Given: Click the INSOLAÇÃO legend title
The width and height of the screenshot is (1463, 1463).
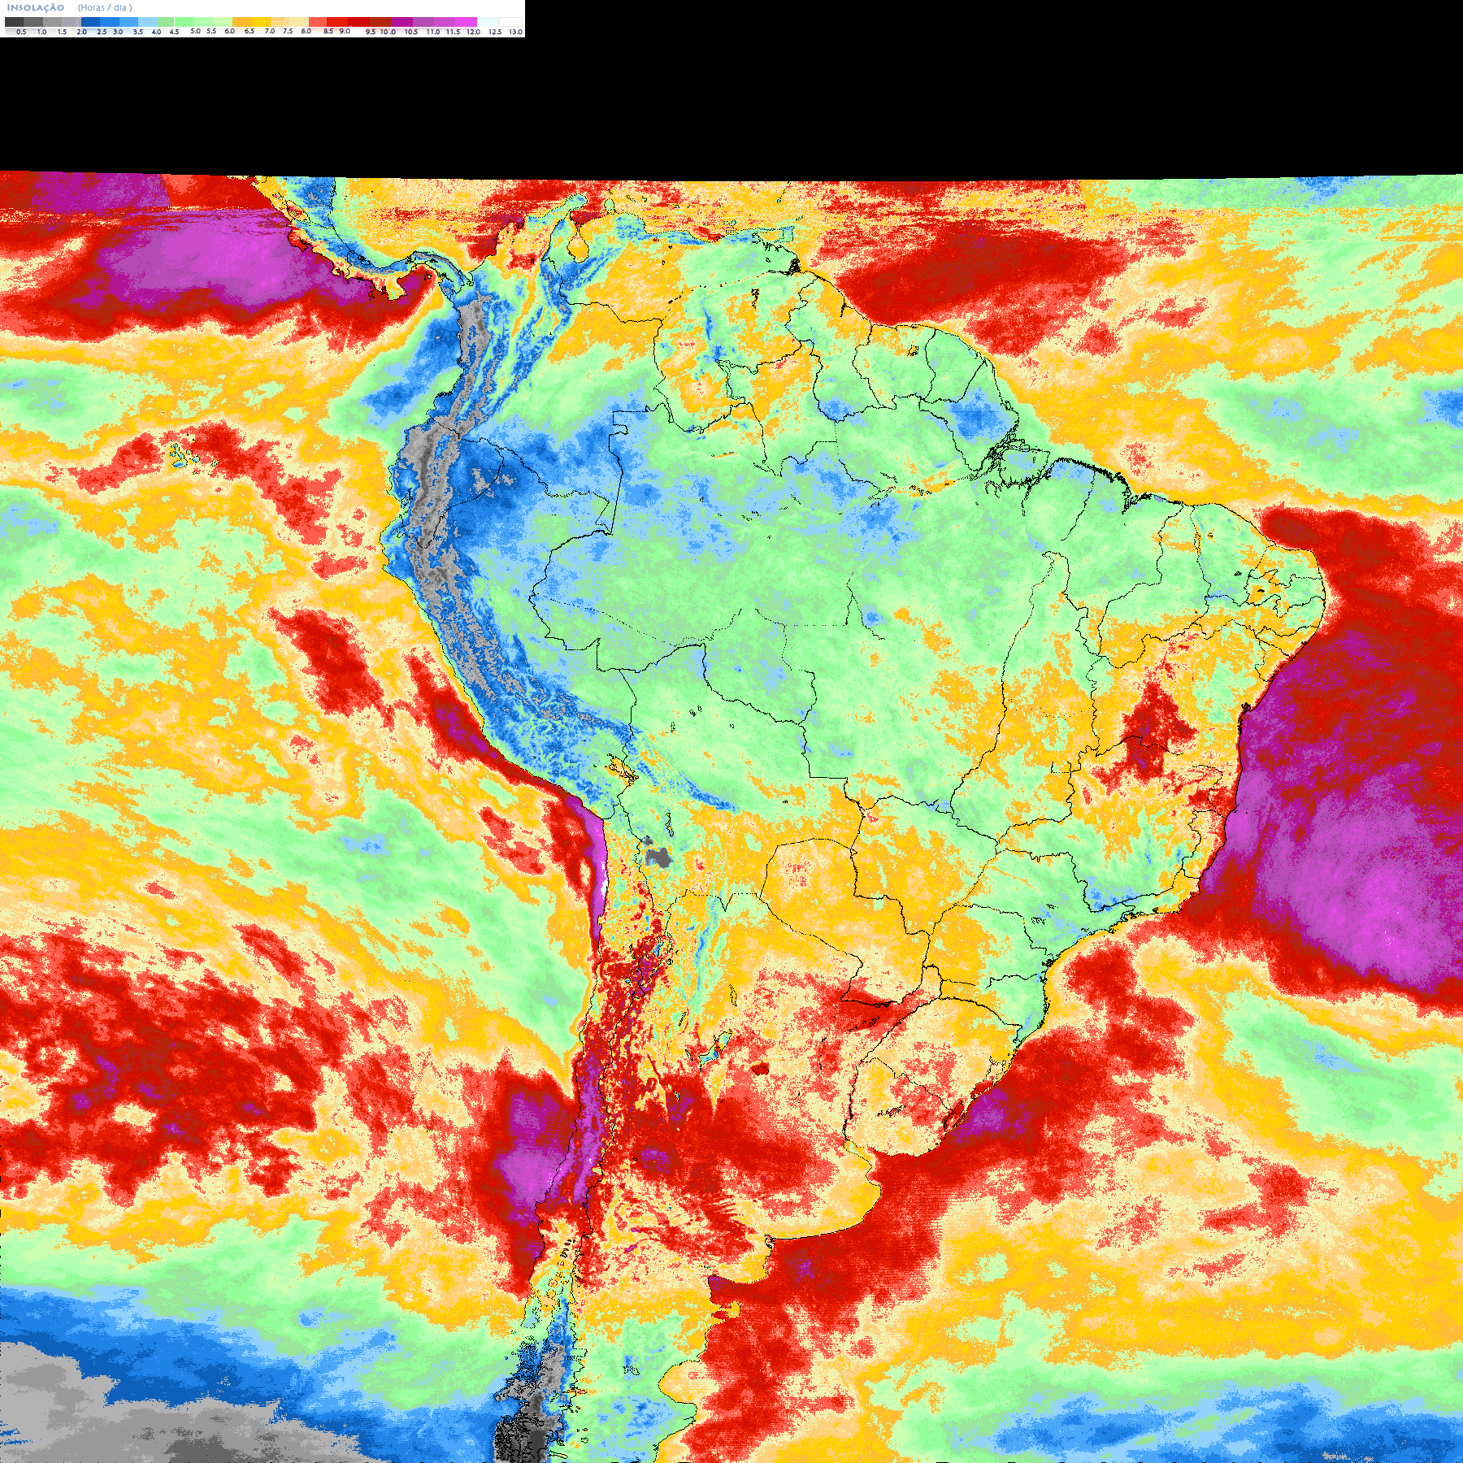Looking at the screenshot, I should point(36,7).
